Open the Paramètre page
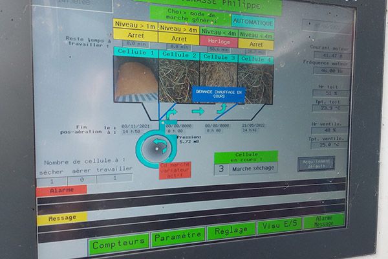 pyautogui.click(x=178, y=238)
